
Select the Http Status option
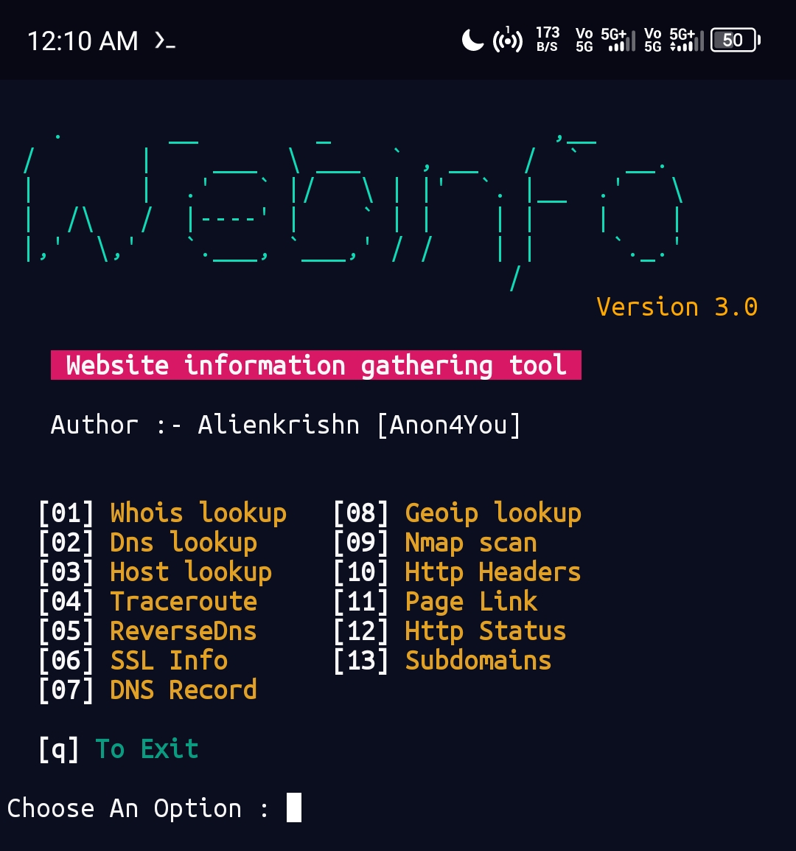pos(486,631)
